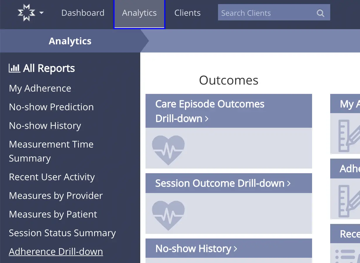
Task: Click the chevron on the No-show History card
Action: (x=236, y=249)
